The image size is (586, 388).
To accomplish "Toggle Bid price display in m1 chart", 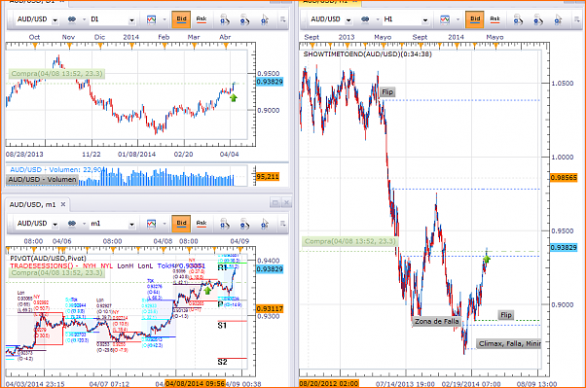I will [181, 224].
